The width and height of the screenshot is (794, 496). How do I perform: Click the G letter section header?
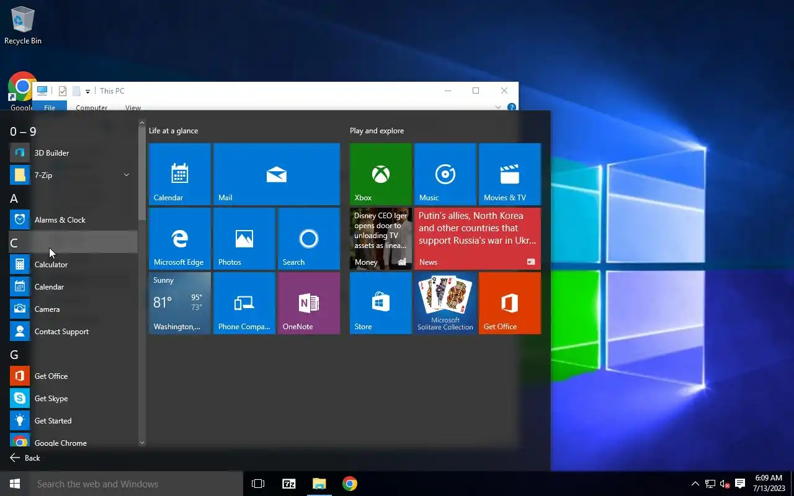pyautogui.click(x=73, y=355)
